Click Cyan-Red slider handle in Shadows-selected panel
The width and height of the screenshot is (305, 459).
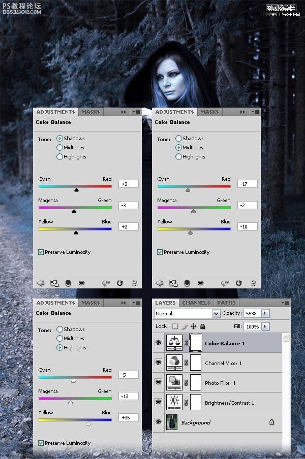tap(76, 190)
